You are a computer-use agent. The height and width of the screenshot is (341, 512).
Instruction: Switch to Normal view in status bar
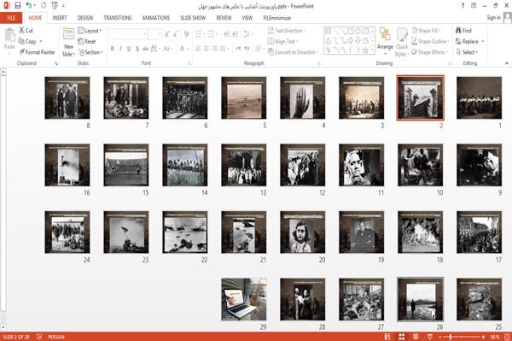pos(387,337)
